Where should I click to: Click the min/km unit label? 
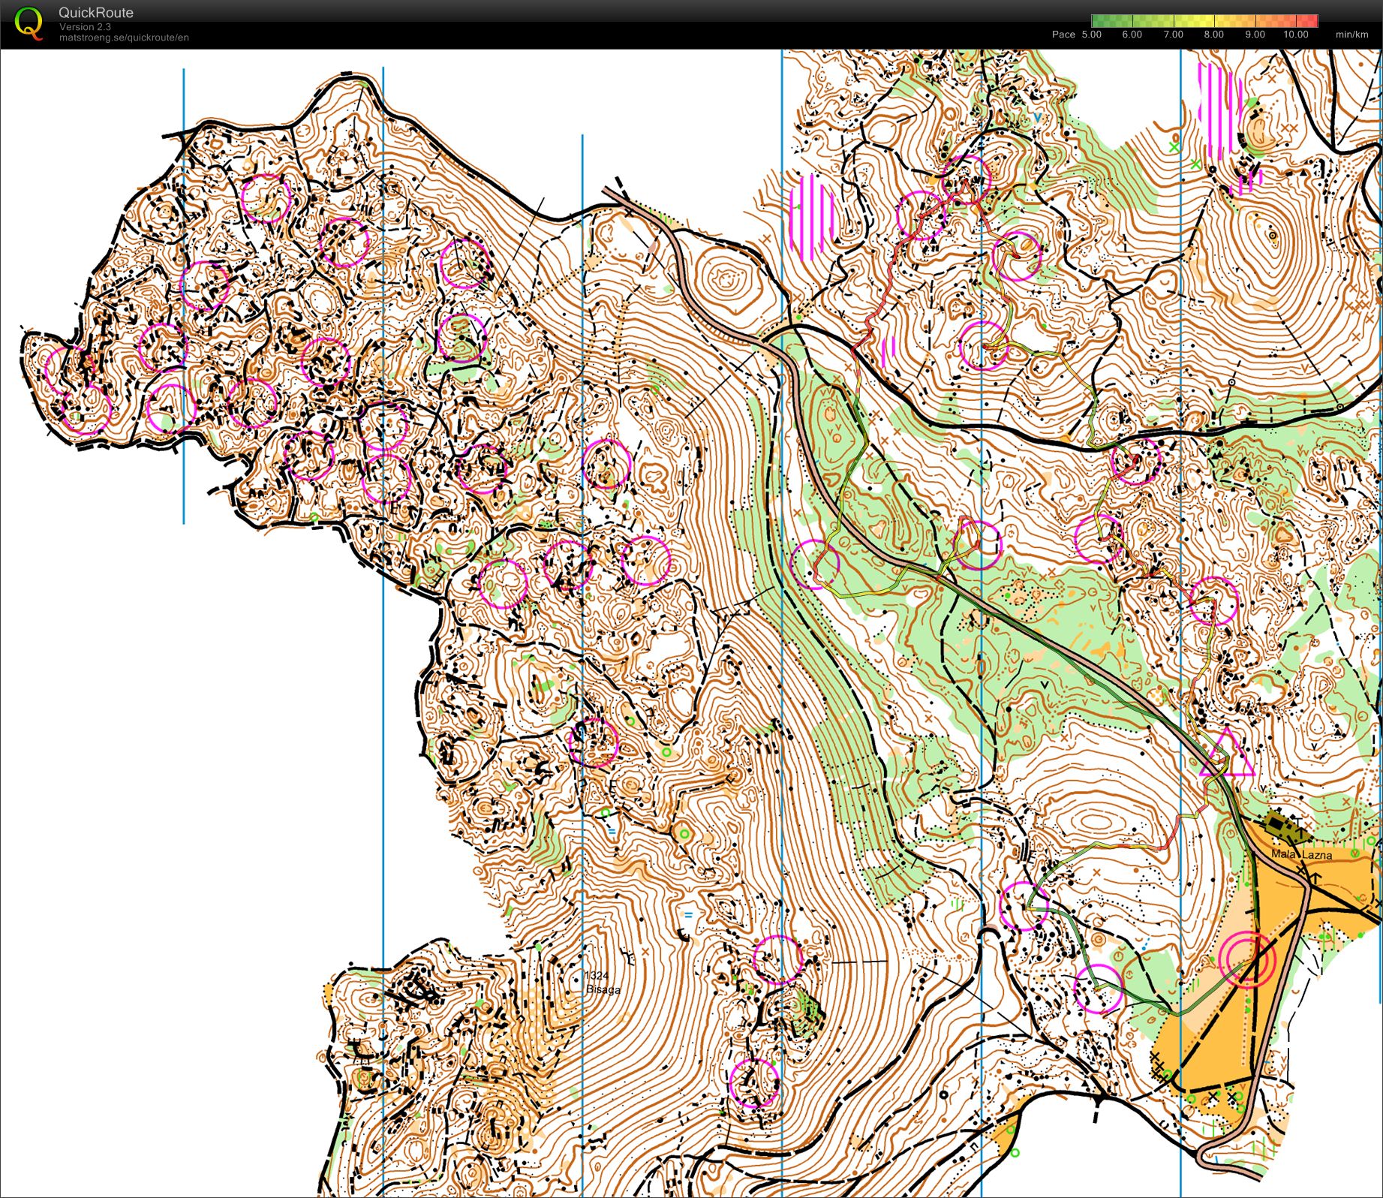click(1351, 35)
